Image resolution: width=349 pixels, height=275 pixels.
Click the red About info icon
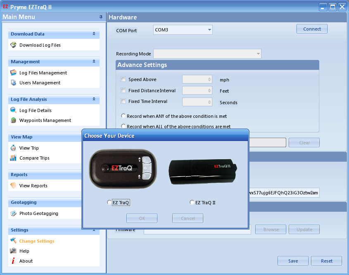point(13,261)
